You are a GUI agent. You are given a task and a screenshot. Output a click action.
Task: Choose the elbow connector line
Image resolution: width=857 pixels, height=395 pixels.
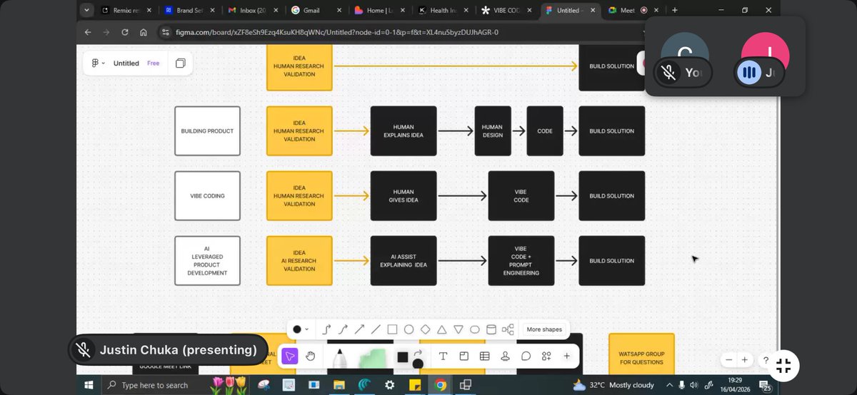coord(327,329)
